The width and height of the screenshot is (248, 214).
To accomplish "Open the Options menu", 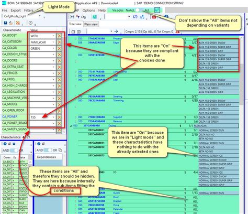I will 88,10.
